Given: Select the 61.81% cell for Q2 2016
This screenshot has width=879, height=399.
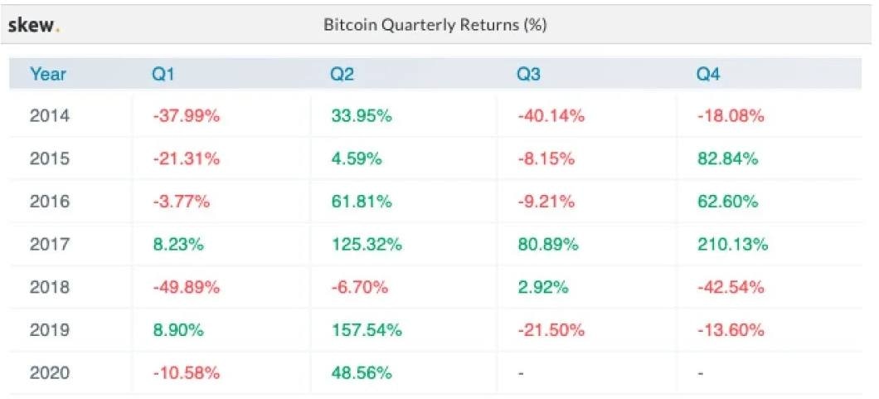Looking at the screenshot, I should click(361, 202).
